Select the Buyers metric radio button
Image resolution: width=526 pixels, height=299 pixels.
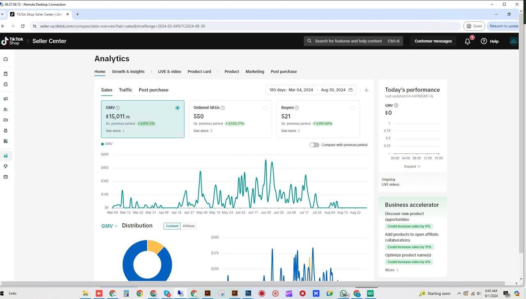[x=353, y=108]
